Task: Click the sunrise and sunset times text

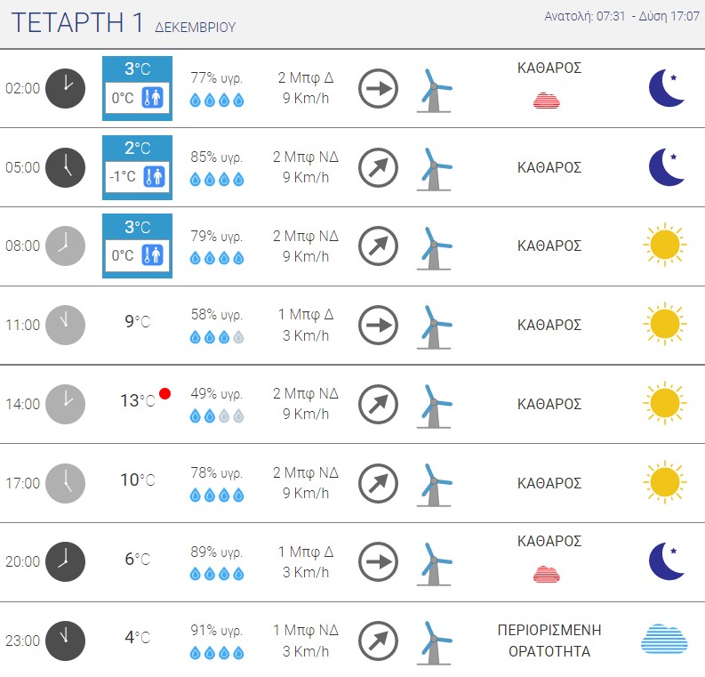Action: point(620,17)
